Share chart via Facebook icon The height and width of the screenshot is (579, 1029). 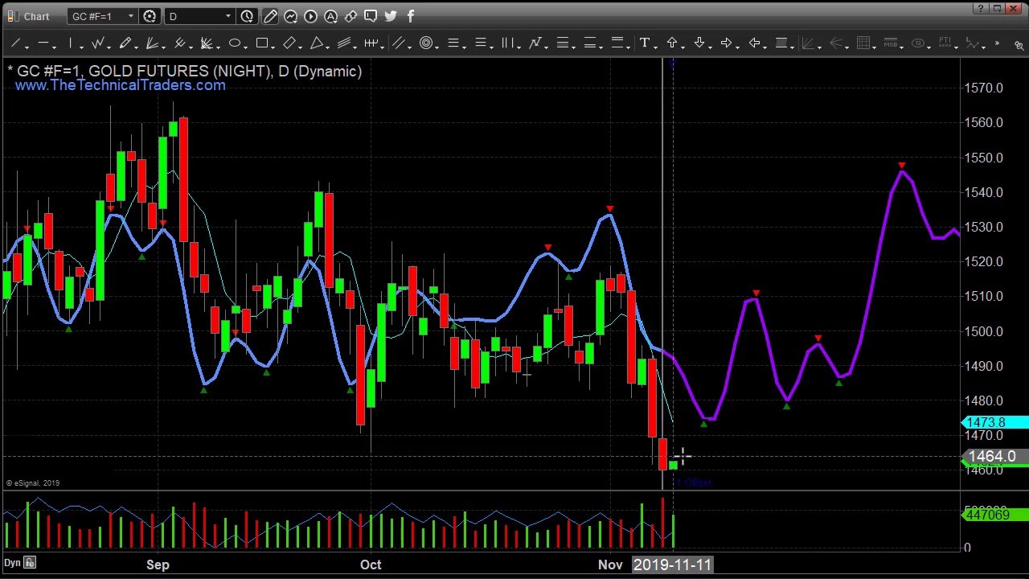tap(411, 16)
